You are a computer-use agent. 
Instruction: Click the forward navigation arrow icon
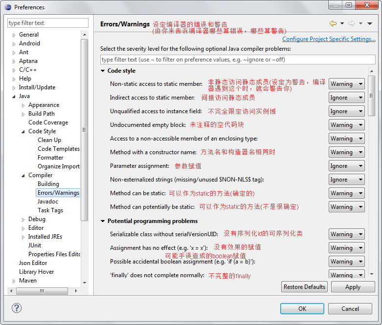pos(352,23)
